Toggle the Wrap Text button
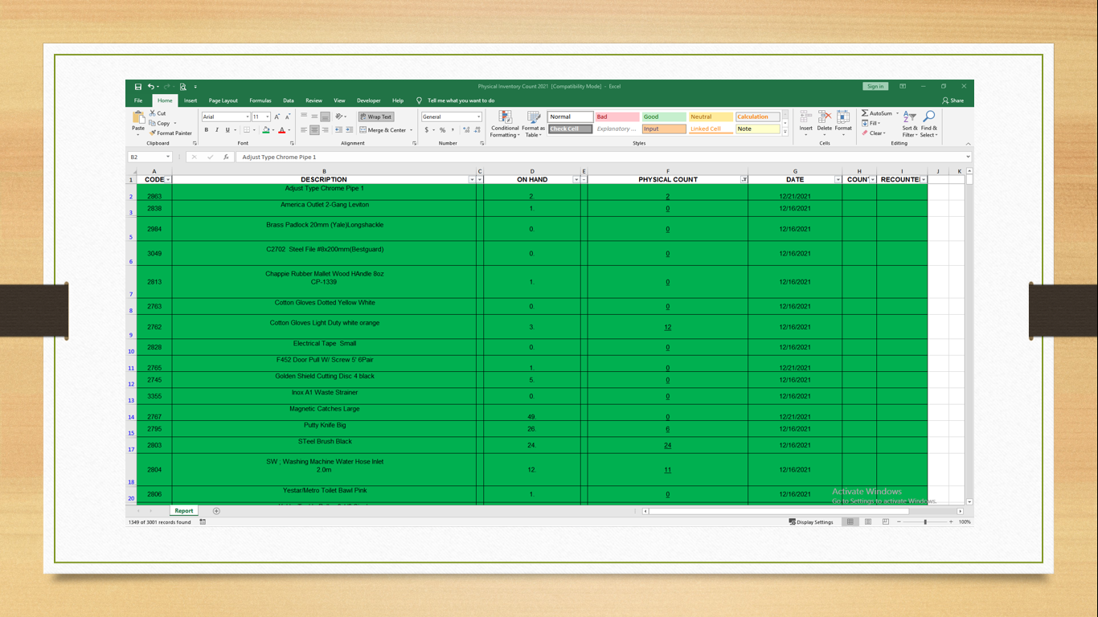 tap(376, 116)
